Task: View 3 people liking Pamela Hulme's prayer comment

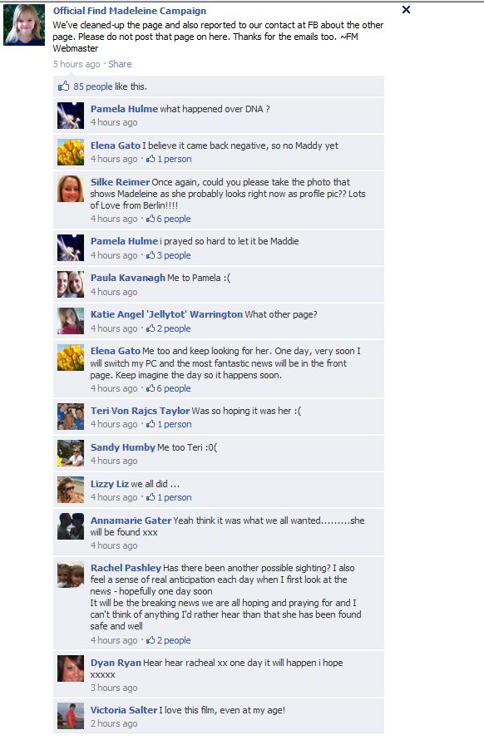Action: (x=174, y=255)
